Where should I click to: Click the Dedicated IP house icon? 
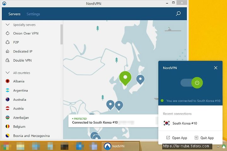click(8, 51)
